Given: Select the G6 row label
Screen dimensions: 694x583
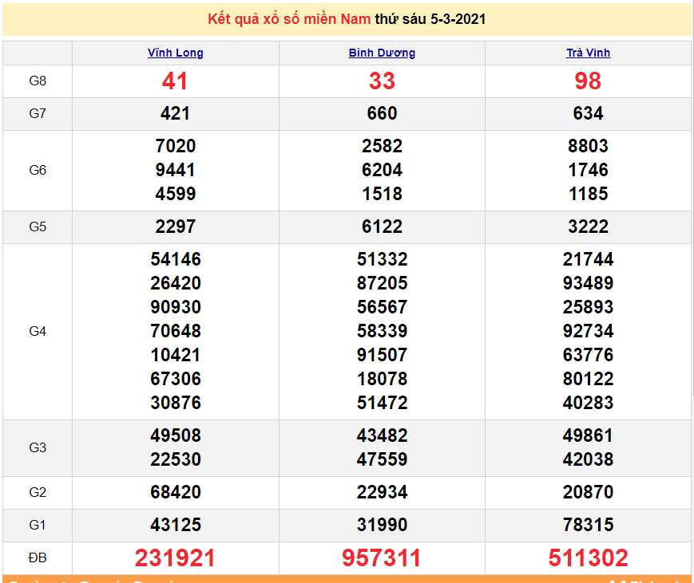Looking at the screenshot, I should pos(38,170).
